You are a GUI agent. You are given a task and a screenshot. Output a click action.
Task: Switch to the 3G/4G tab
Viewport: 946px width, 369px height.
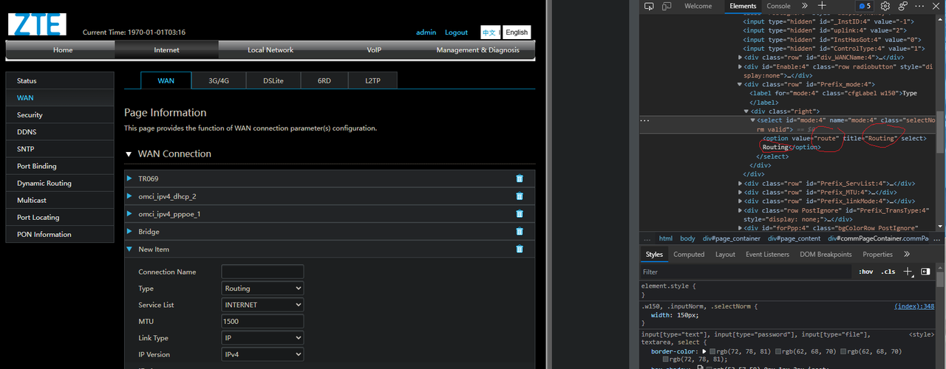(219, 80)
